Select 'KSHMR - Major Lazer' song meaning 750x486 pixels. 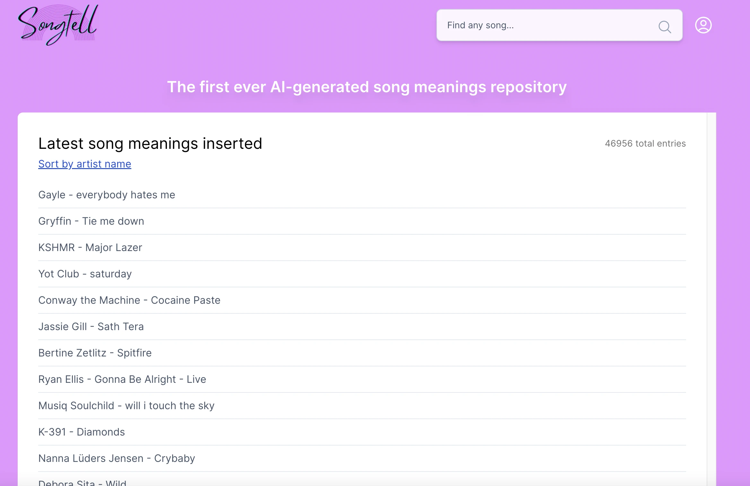(90, 247)
